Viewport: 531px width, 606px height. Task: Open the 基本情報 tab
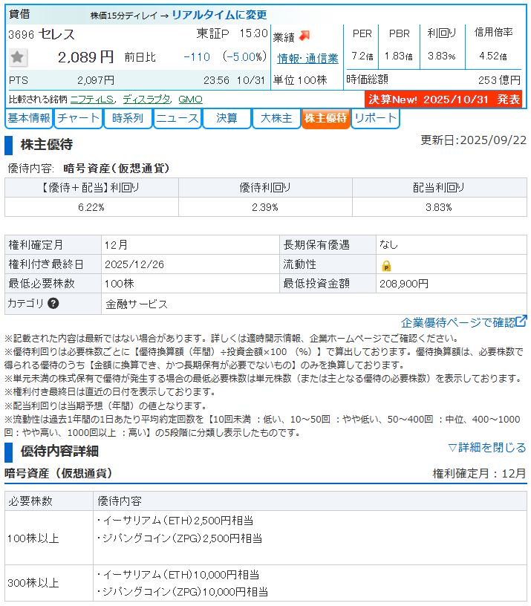click(x=29, y=119)
